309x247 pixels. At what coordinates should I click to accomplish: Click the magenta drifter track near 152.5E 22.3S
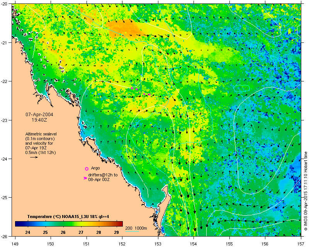tap(141, 91)
